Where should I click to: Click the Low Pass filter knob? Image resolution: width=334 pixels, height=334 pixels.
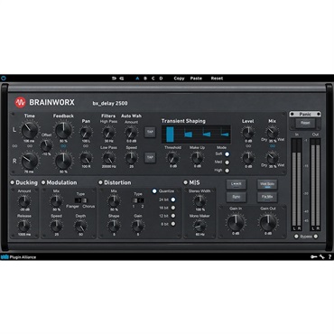(x=108, y=158)
